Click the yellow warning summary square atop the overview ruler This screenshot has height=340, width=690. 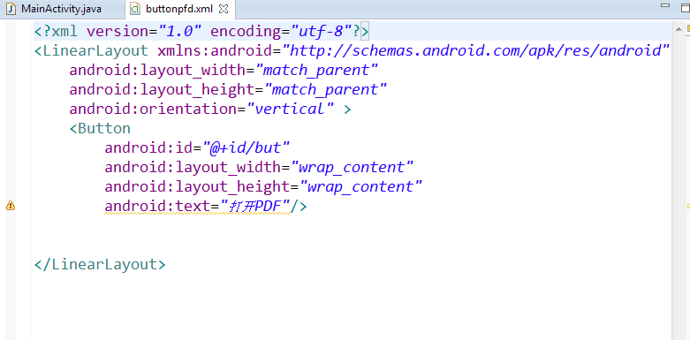pos(688,29)
